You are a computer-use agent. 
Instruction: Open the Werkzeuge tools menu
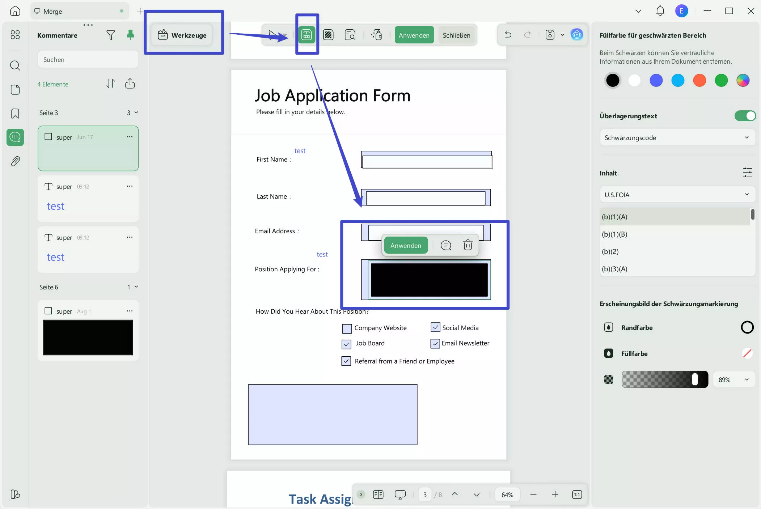pyautogui.click(x=182, y=35)
